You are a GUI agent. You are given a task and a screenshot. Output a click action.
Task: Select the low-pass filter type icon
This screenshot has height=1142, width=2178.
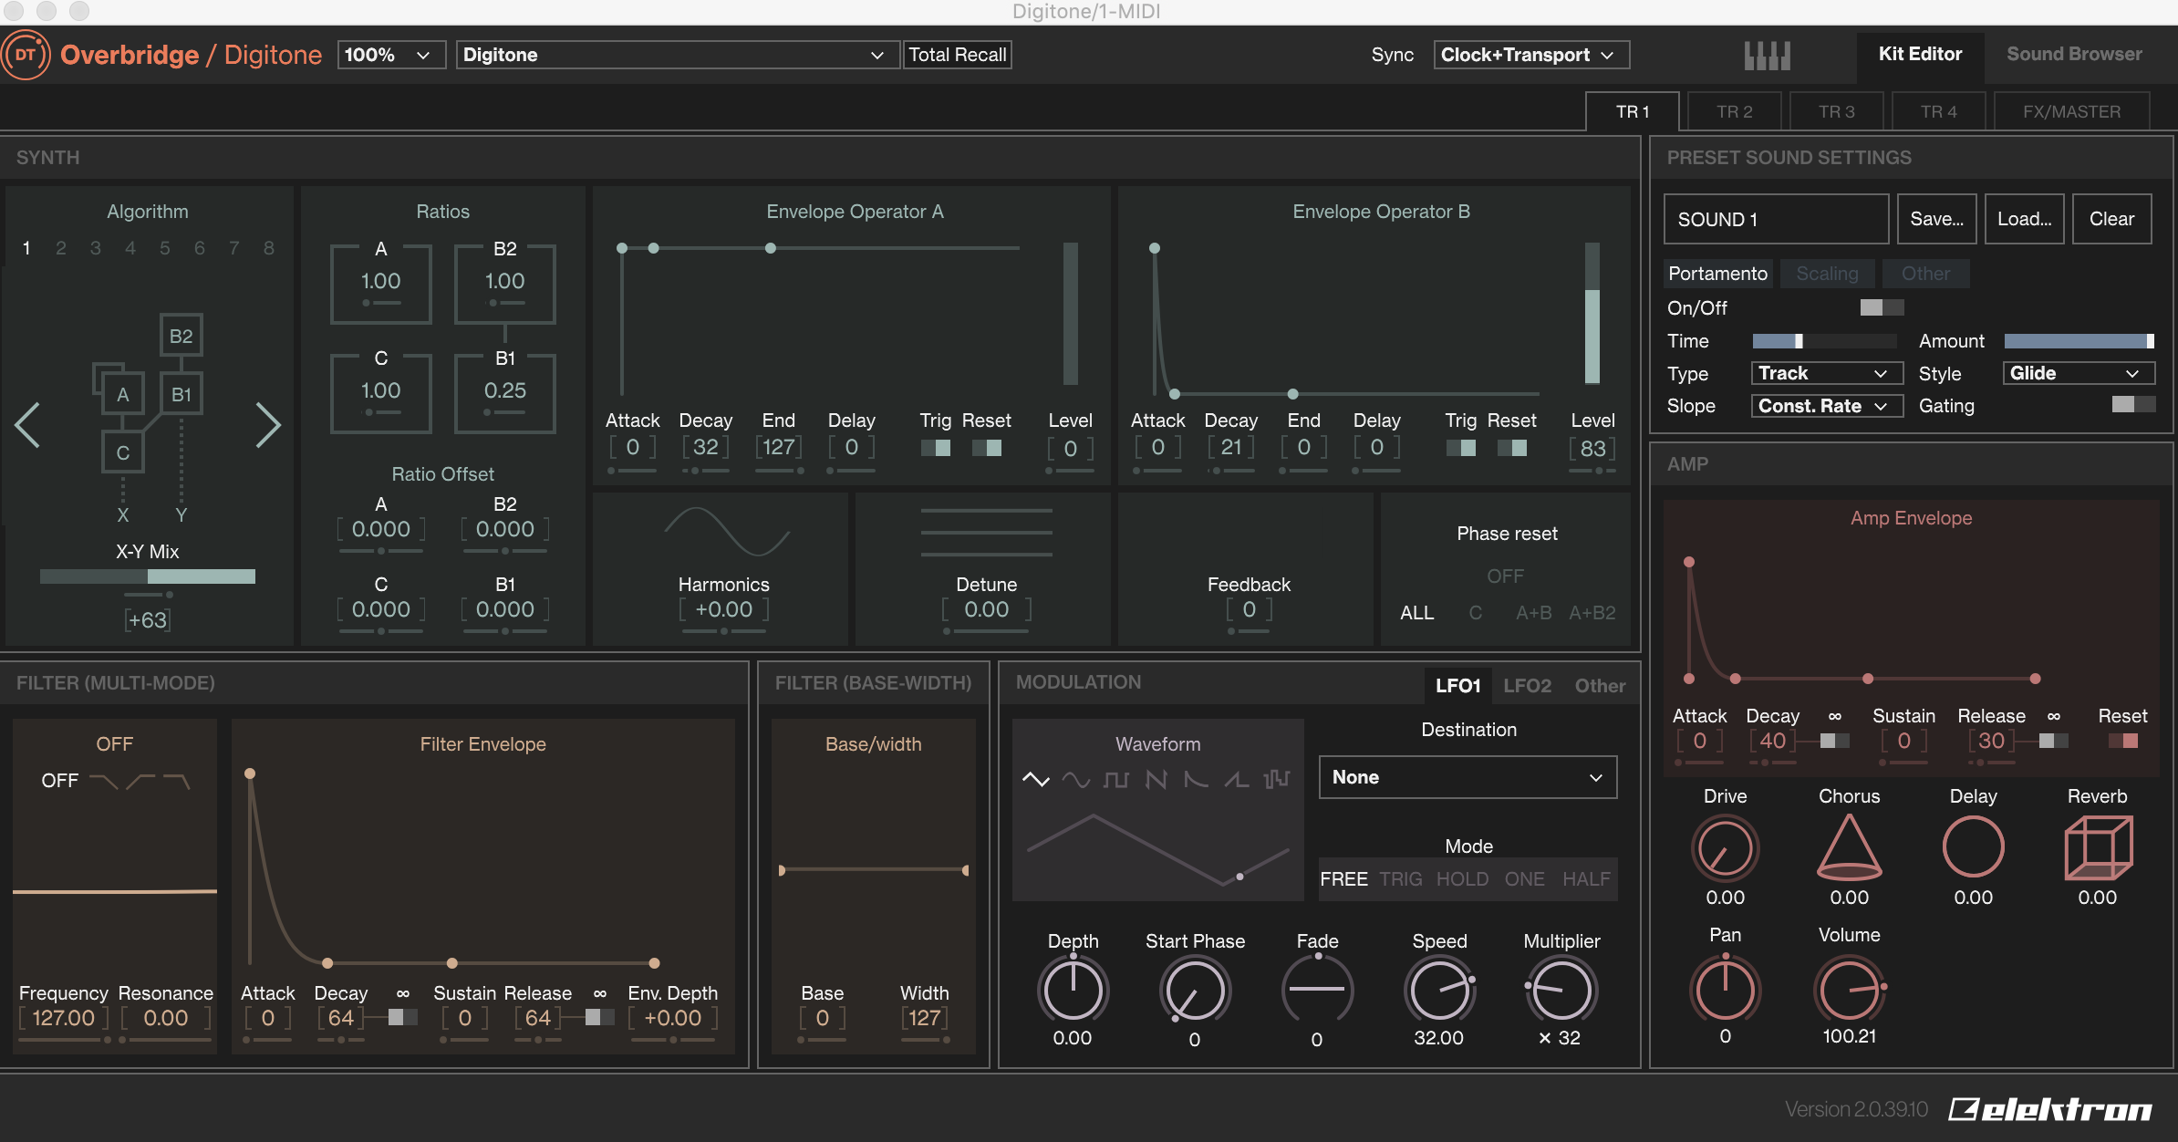click(104, 781)
